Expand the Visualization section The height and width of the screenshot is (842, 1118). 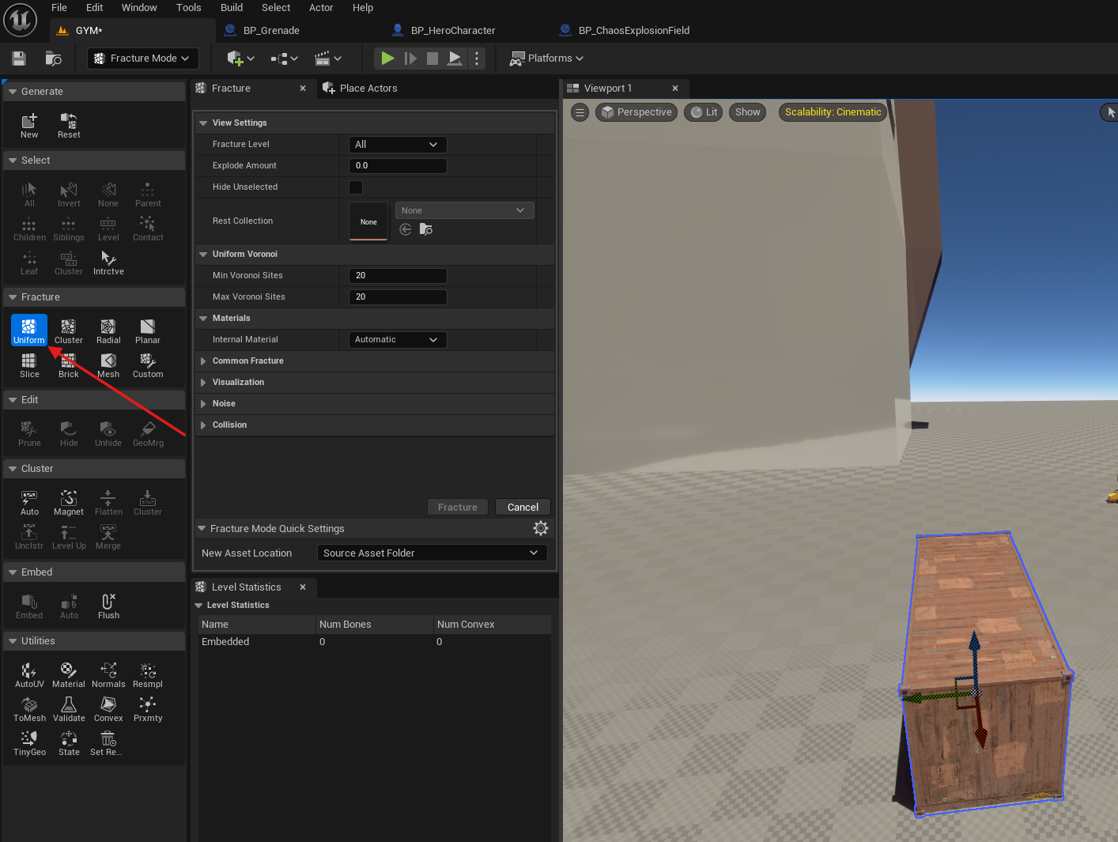[203, 383]
